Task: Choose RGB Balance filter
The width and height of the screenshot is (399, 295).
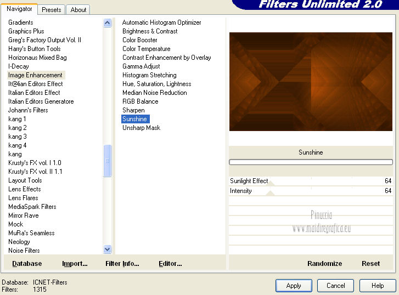Action: [140, 101]
